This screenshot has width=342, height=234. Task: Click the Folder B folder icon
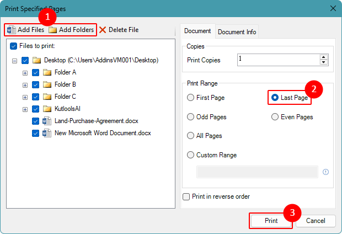(x=47, y=84)
